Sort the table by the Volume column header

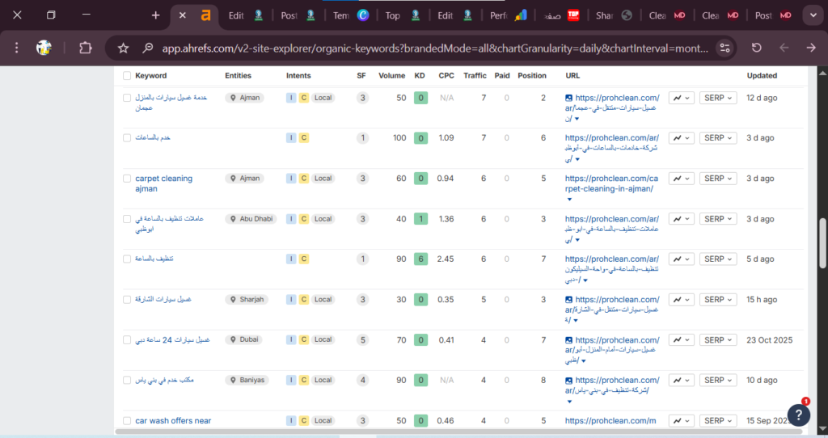click(391, 76)
